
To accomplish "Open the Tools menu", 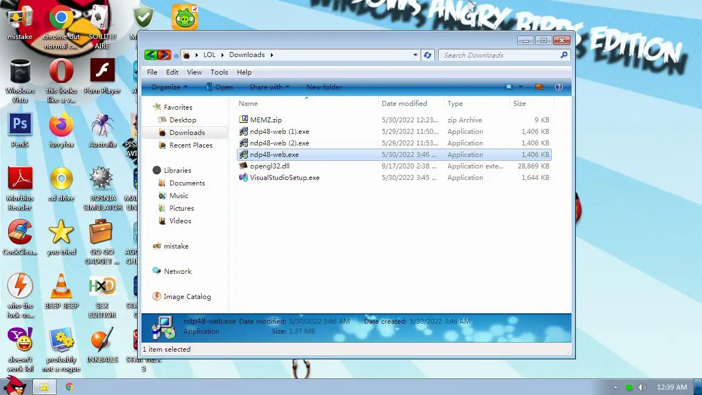I will [x=219, y=72].
